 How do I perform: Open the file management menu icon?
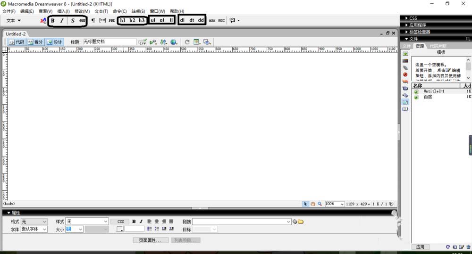tap(163, 42)
